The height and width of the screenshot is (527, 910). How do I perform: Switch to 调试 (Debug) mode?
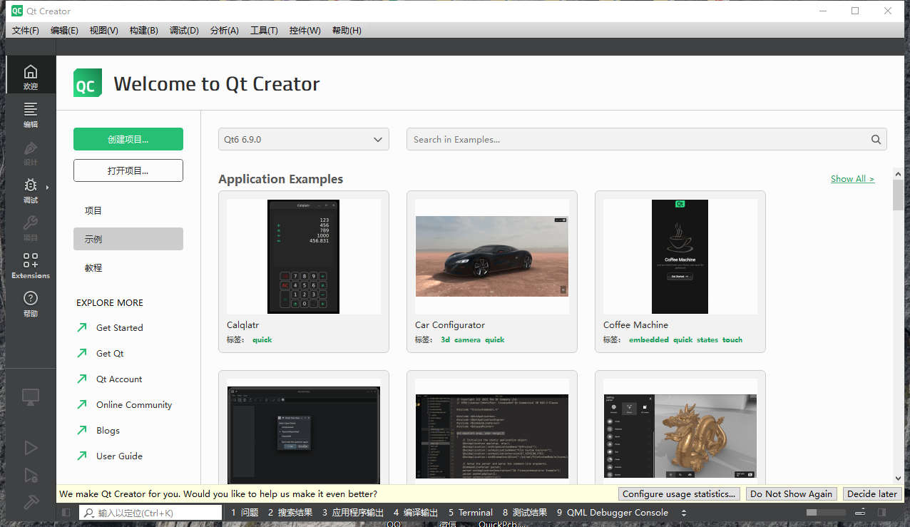pos(30,189)
